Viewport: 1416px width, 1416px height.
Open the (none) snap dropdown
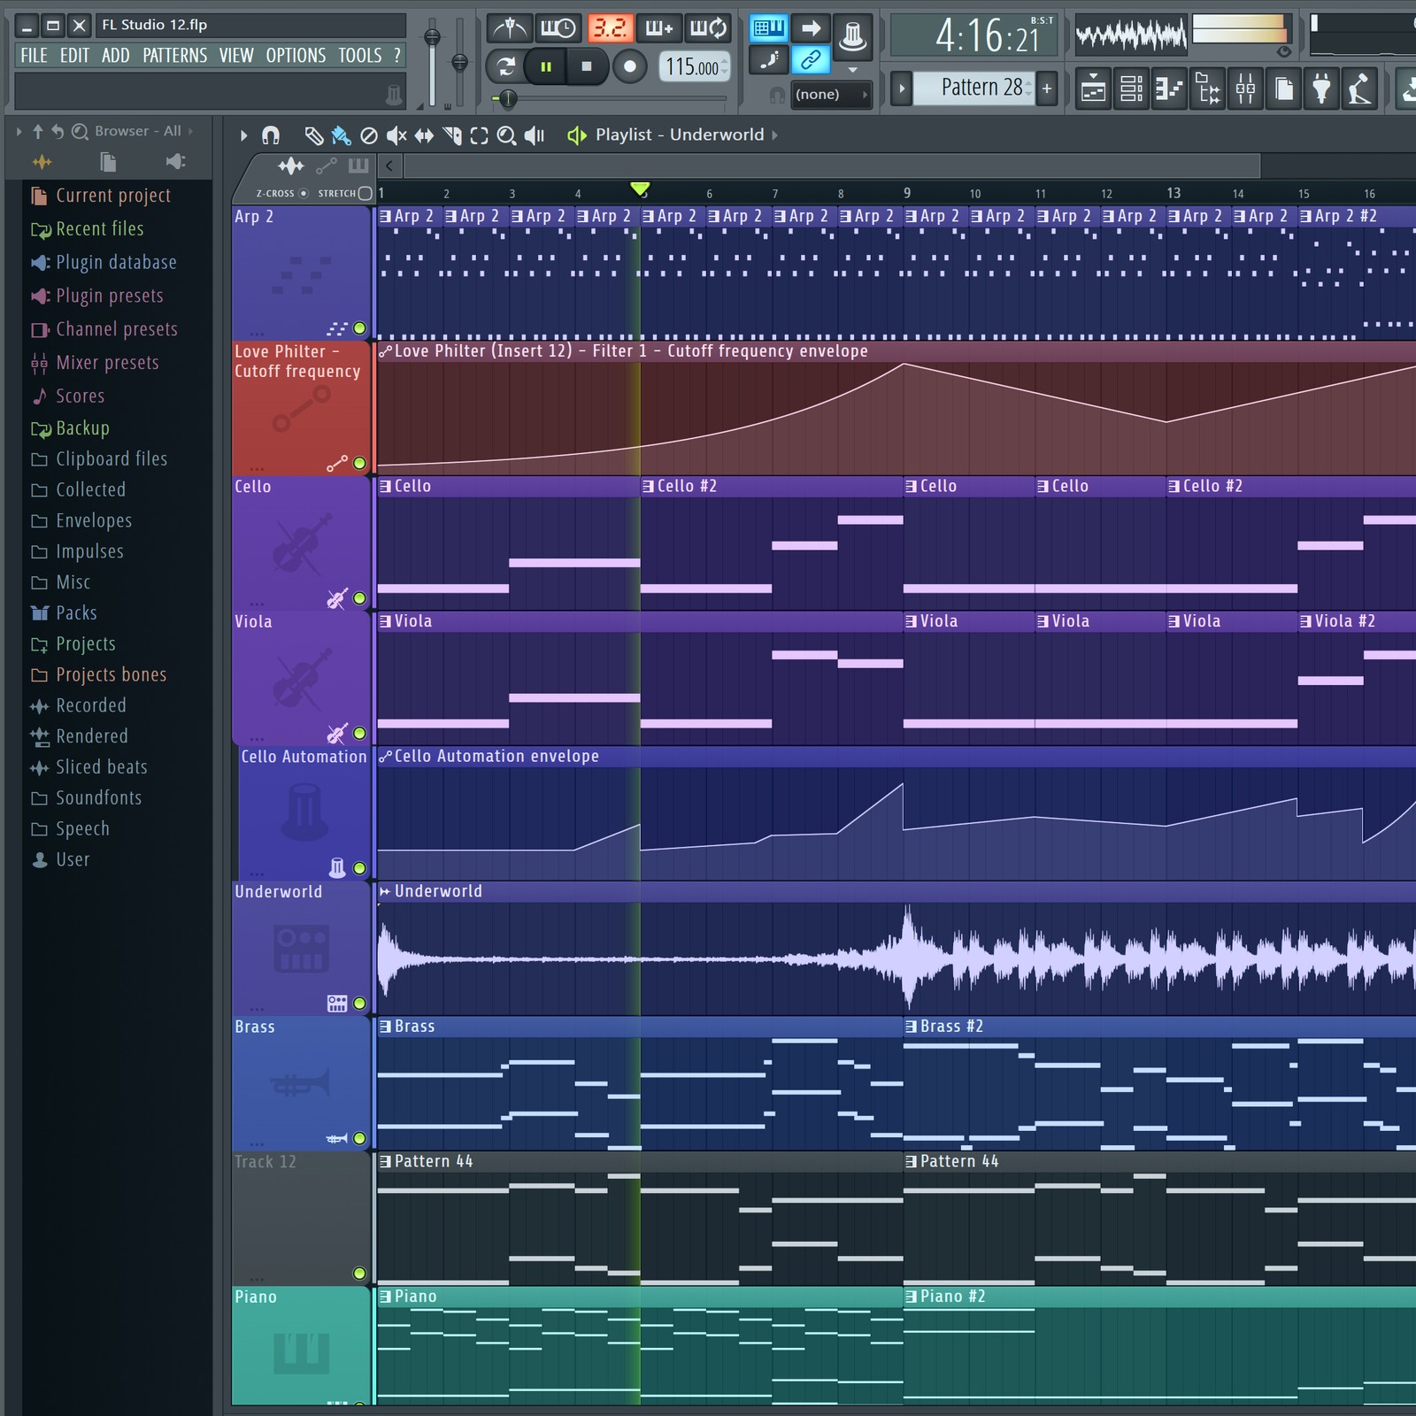pyautogui.click(x=827, y=95)
